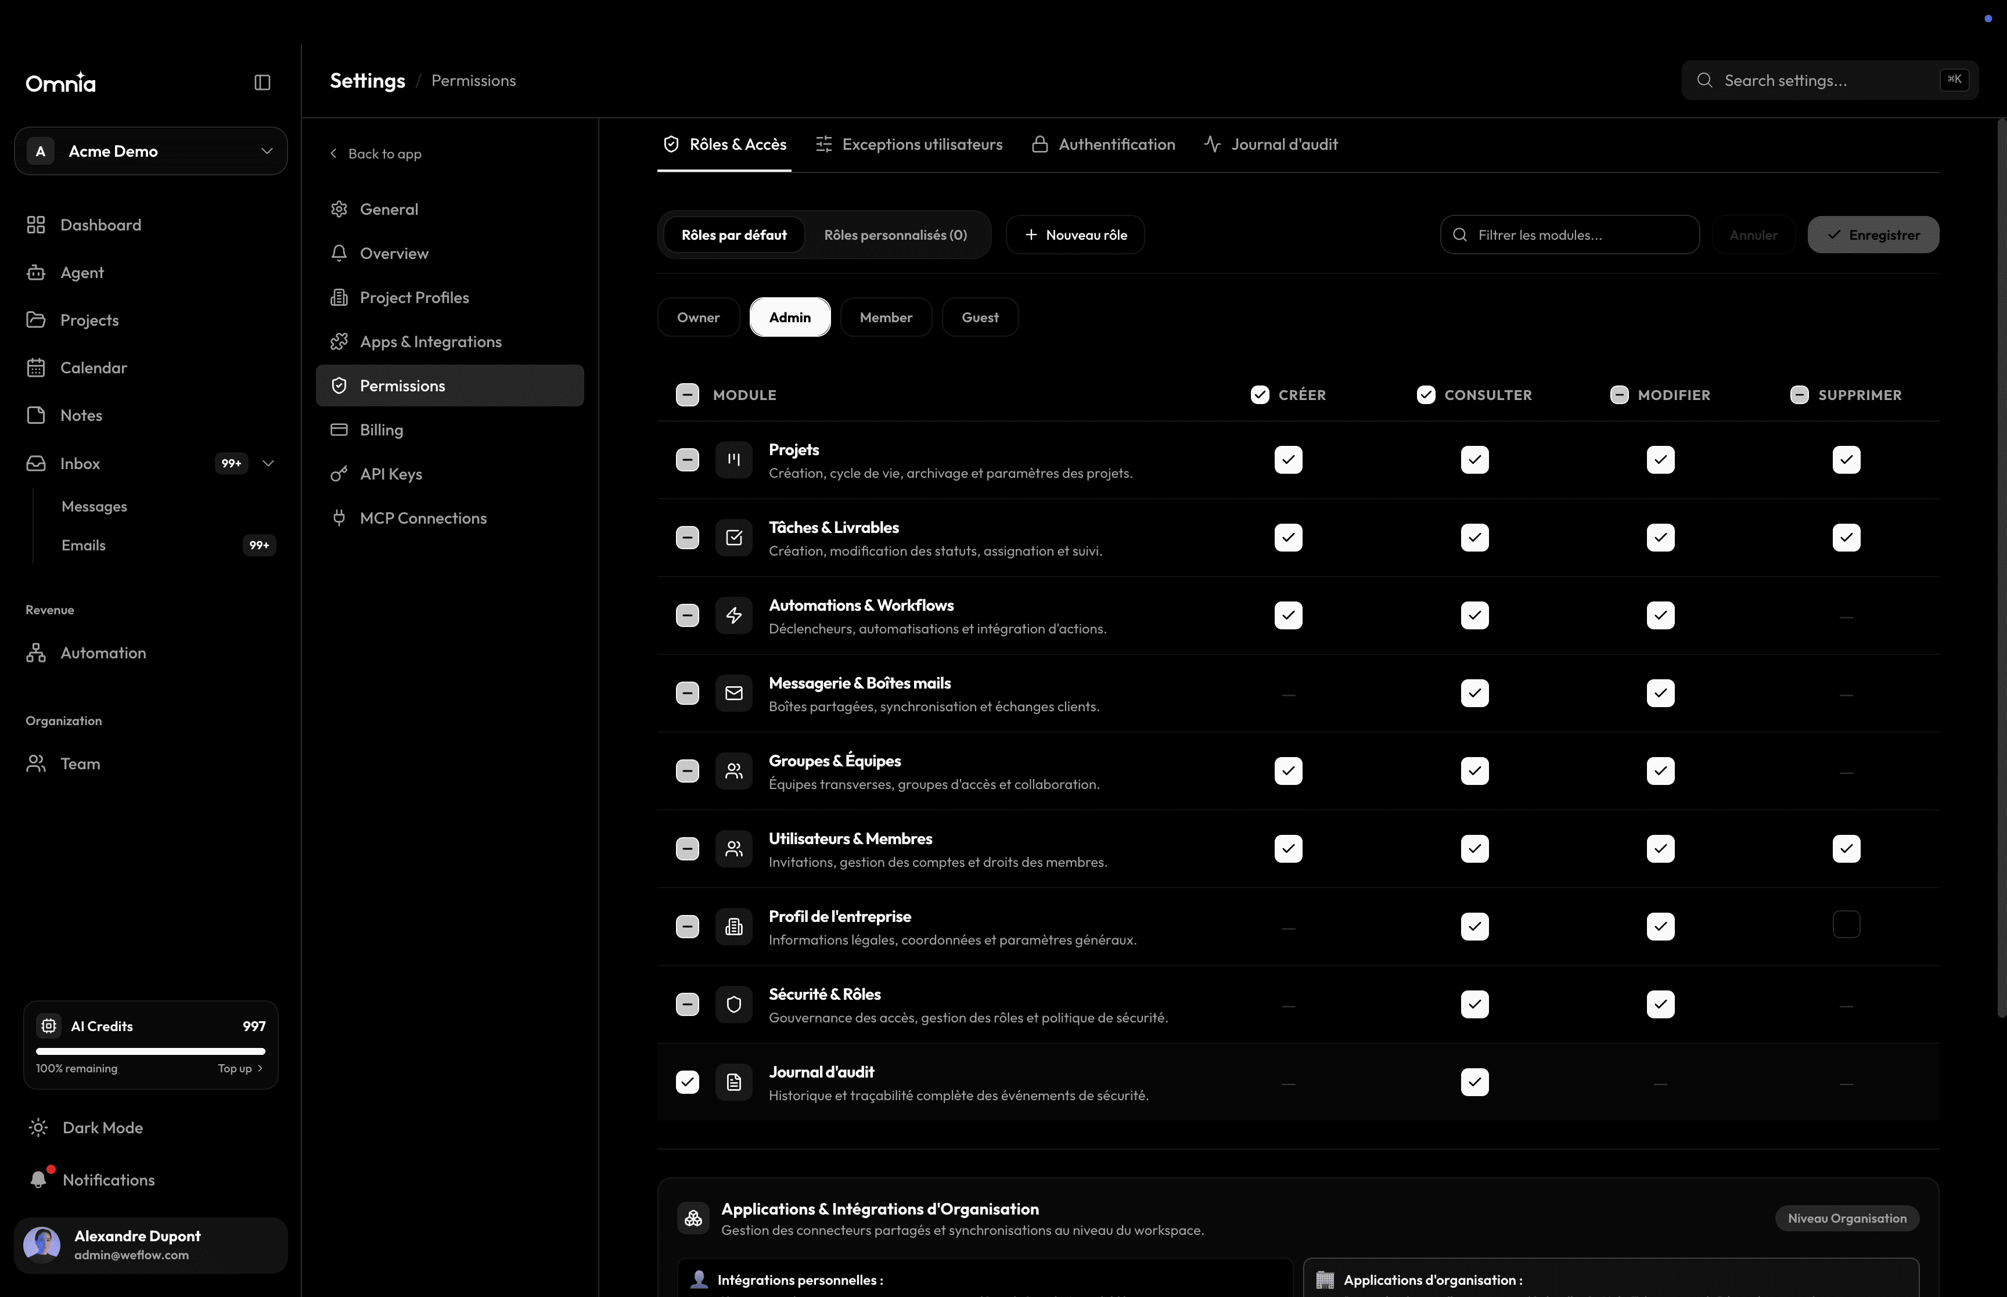
Task: Open Apps & Integrations settings
Action: pos(449,342)
